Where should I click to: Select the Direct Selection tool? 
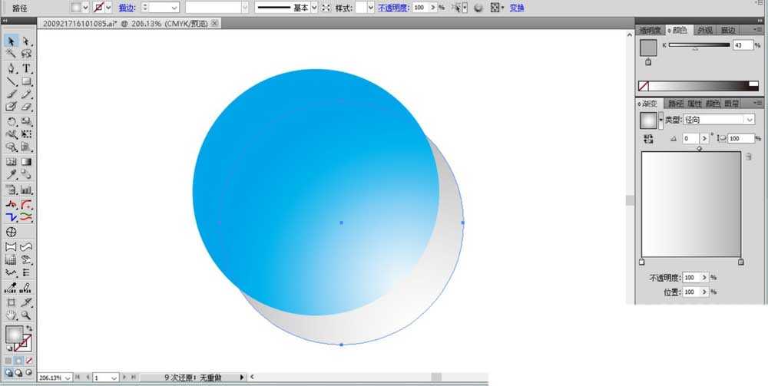tap(26, 41)
